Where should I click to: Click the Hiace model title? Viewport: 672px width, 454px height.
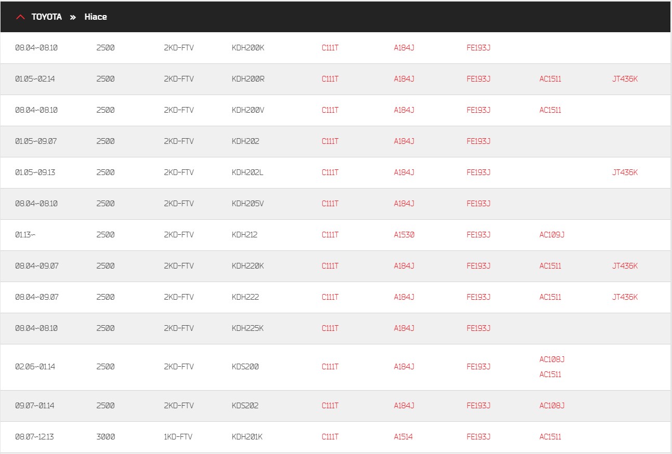point(96,17)
